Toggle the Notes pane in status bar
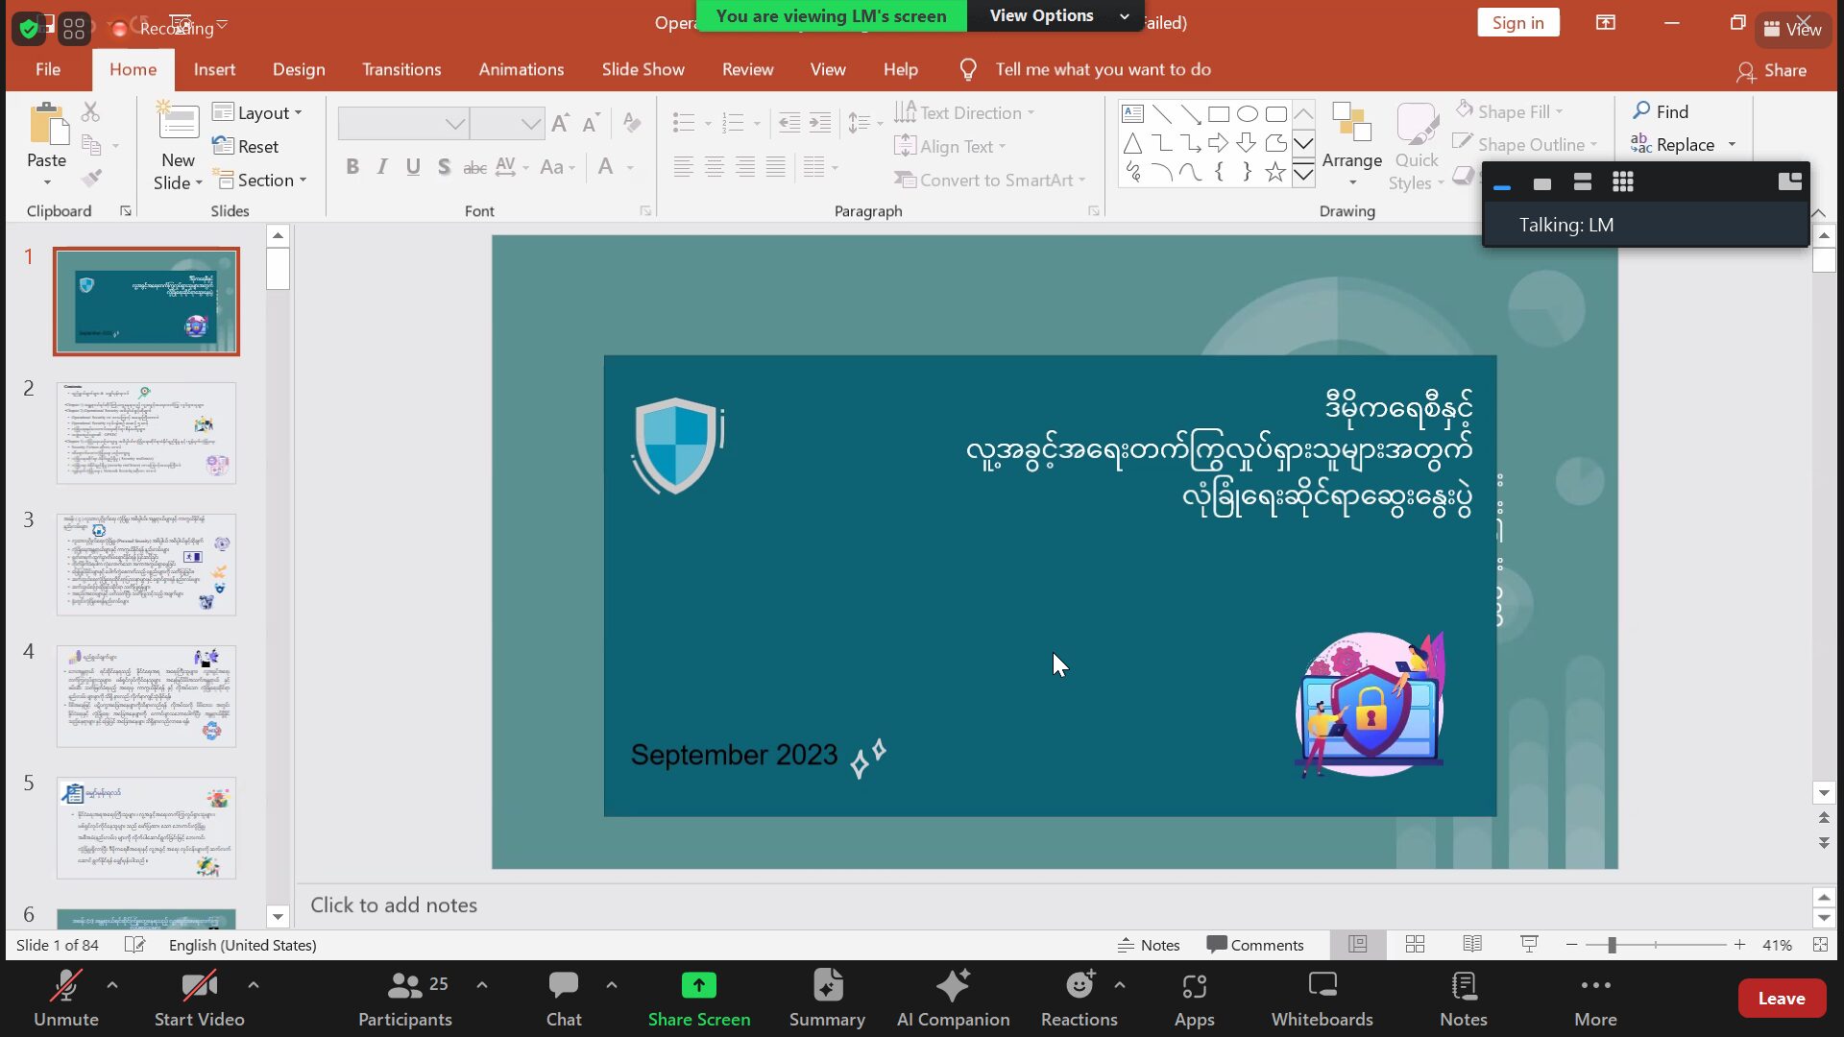1844x1037 pixels. tap(1149, 945)
